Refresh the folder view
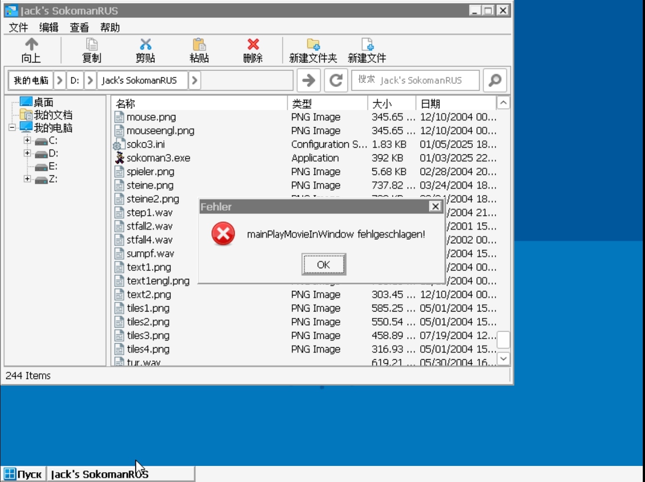 coord(336,80)
